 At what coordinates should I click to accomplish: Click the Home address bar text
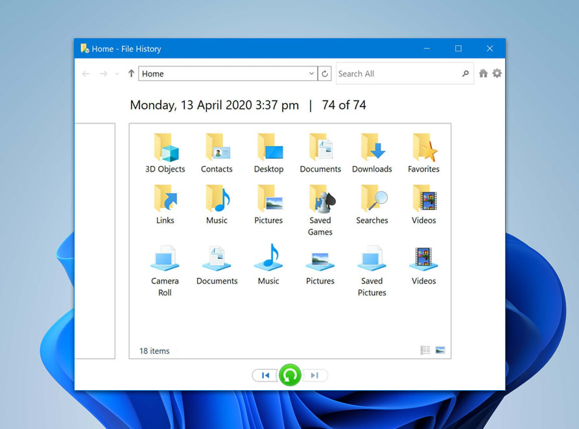pos(152,74)
